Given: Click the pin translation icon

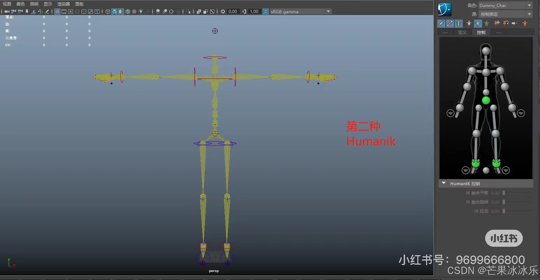Looking at the screenshot, I should [x=497, y=23].
